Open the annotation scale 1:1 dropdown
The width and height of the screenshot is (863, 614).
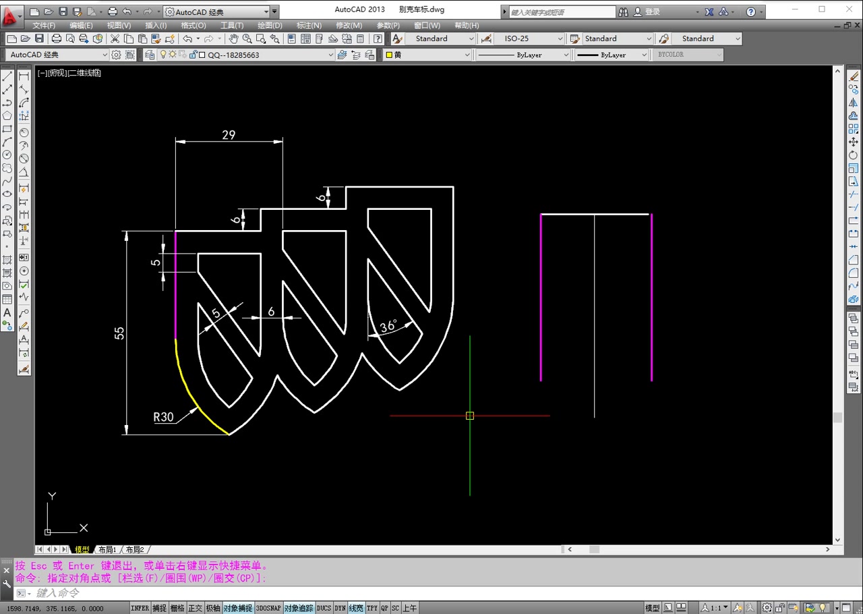click(x=713, y=608)
